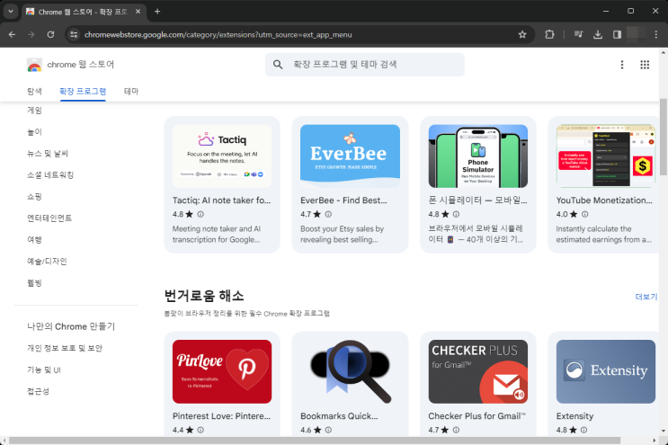Open the Phone Simulator thumbnail
Screen dimensions: 668x445
point(478,156)
